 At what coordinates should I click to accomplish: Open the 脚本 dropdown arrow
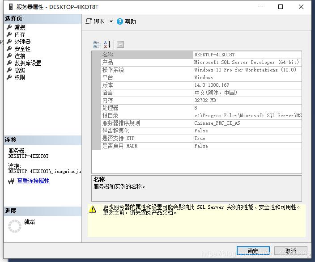point(111,21)
